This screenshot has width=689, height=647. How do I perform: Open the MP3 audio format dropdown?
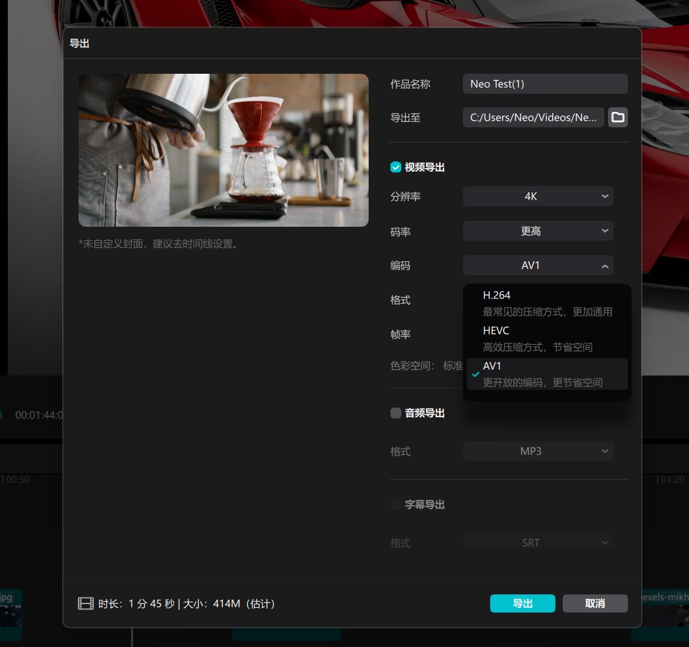pos(537,450)
